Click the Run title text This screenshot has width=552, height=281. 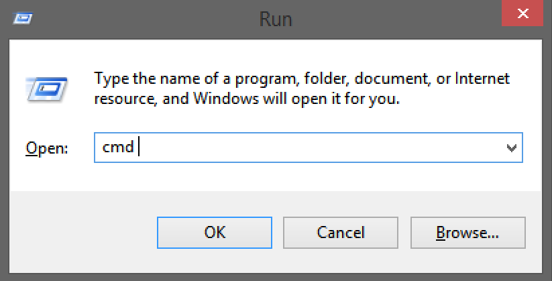tap(276, 19)
